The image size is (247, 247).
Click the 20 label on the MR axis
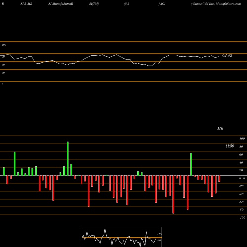pyautogui.click(x=241, y=170)
